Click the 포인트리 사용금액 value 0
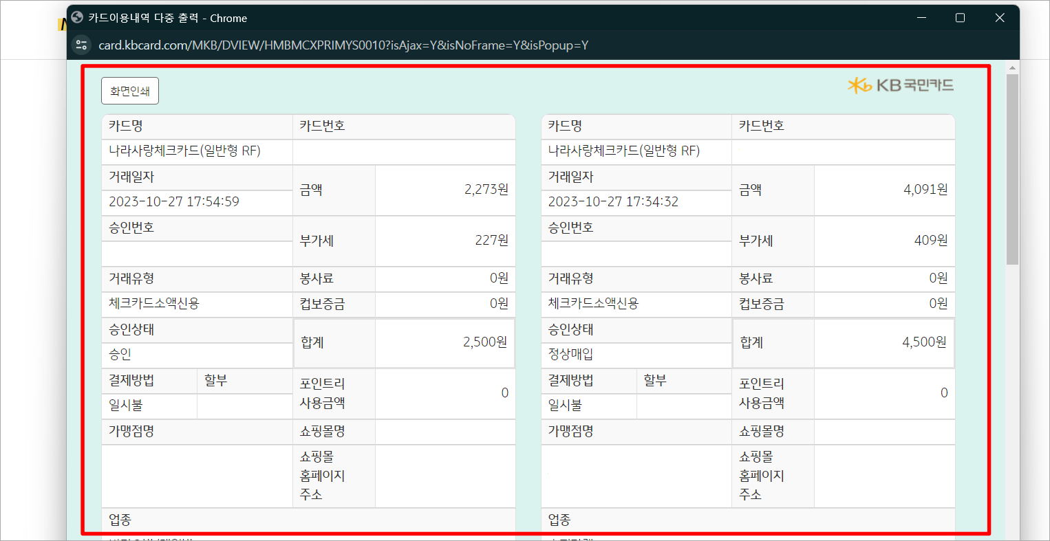Viewport: 1050px width, 541px height. 504,393
